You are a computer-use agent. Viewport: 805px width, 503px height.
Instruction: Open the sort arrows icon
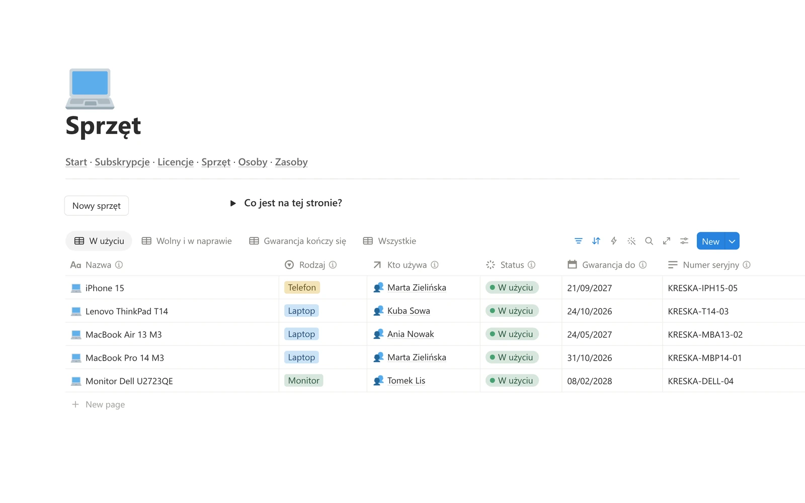(x=596, y=241)
